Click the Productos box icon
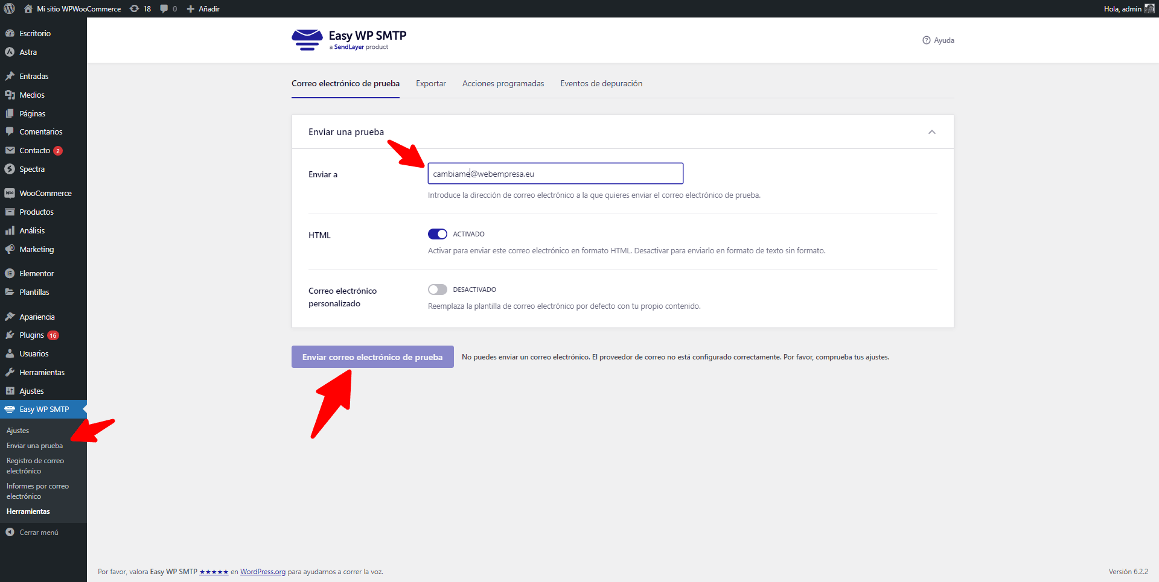 [x=10, y=212]
